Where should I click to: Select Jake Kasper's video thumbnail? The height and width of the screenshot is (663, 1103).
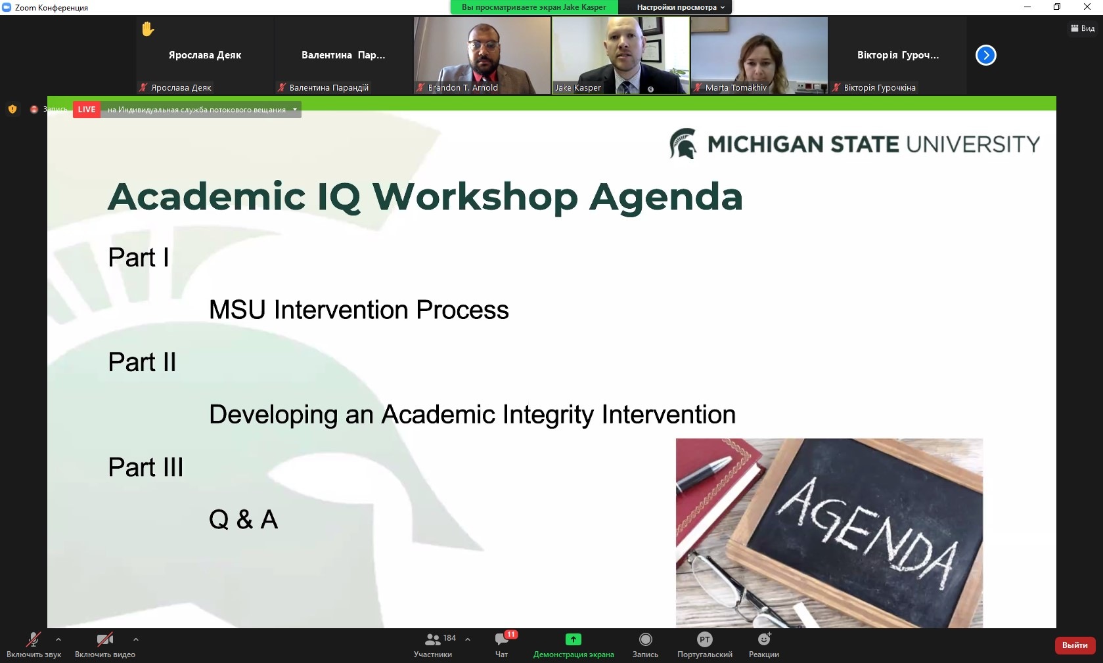[620, 55]
